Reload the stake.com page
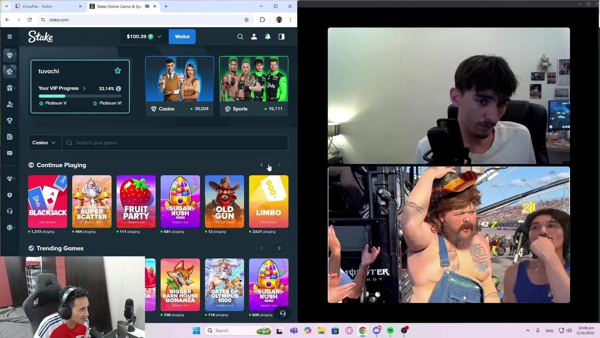 pyautogui.click(x=30, y=20)
